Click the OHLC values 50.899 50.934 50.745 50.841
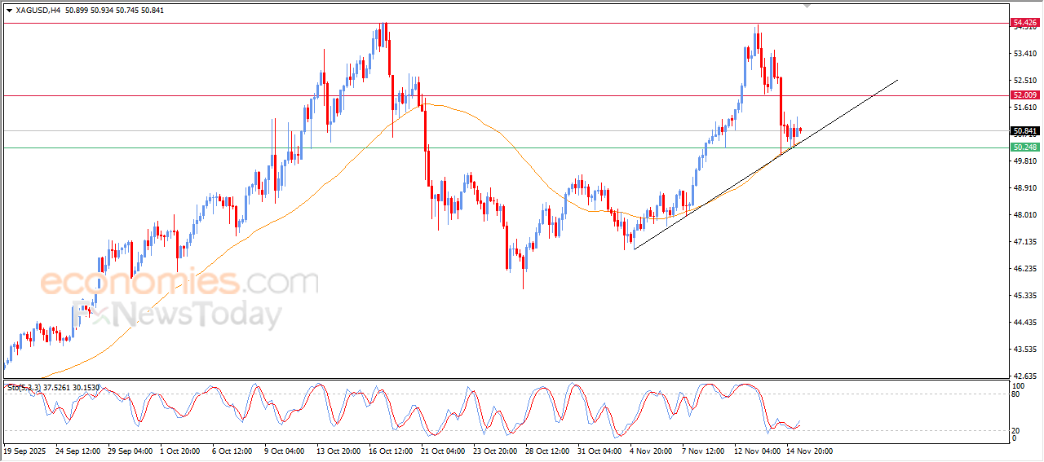Screen dimensions: 1044x462 (x=113, y=11)
